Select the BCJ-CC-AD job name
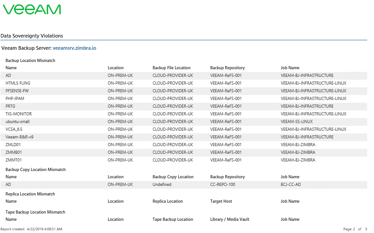This screenshot has width=374, height=233. point(290,185)
